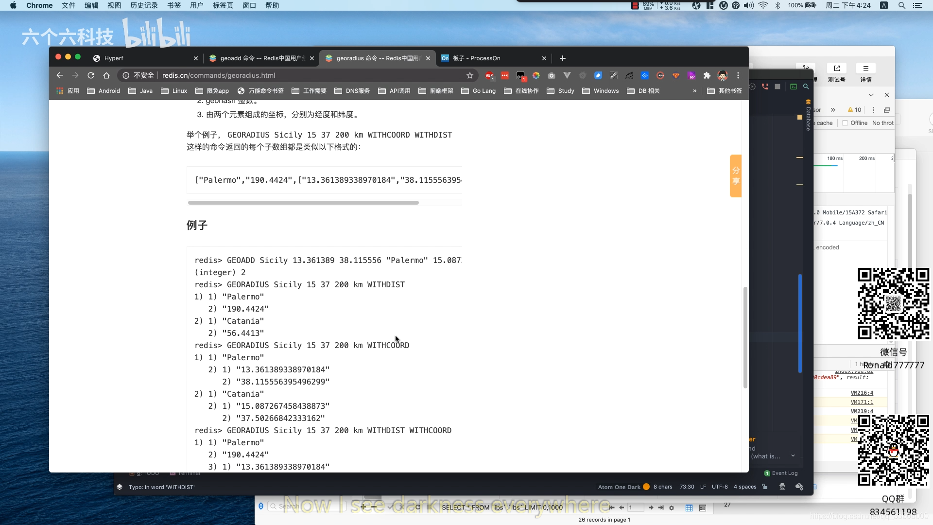Click the Vue devtools extension icon
The height and width of the screenshot is (525, 933).
pyautogui.click(x=567, y=75)
